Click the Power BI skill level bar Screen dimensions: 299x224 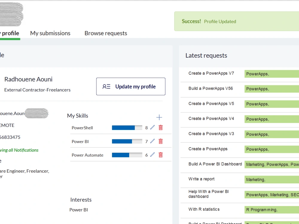[127, 141]
